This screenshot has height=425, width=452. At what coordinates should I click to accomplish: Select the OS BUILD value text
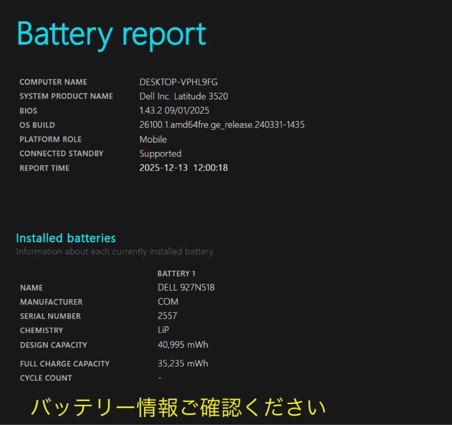(222, 125)
